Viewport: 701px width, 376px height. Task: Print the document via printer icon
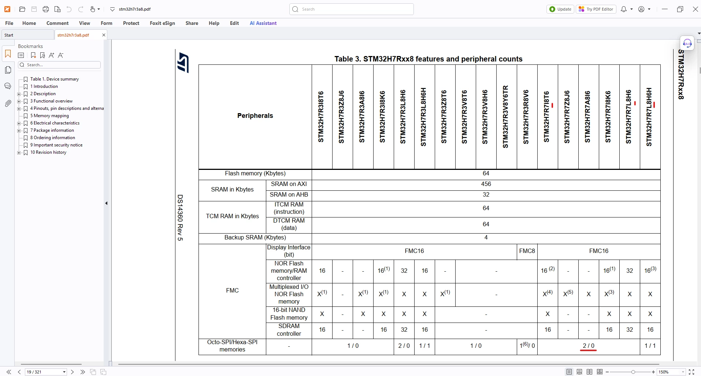click(x=46, y=9)
